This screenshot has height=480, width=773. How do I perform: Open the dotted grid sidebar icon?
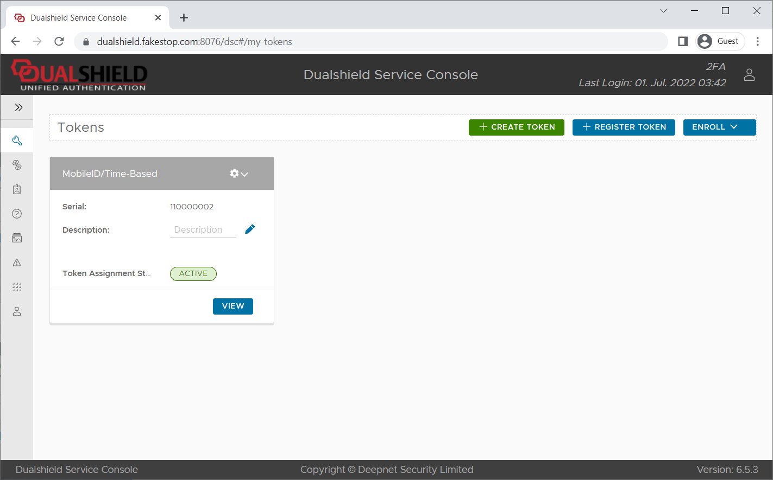[17, 287]
